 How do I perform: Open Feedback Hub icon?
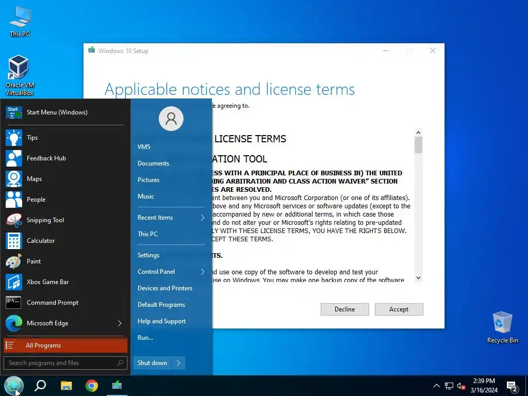pyautogui.click(x=14, y=158)
